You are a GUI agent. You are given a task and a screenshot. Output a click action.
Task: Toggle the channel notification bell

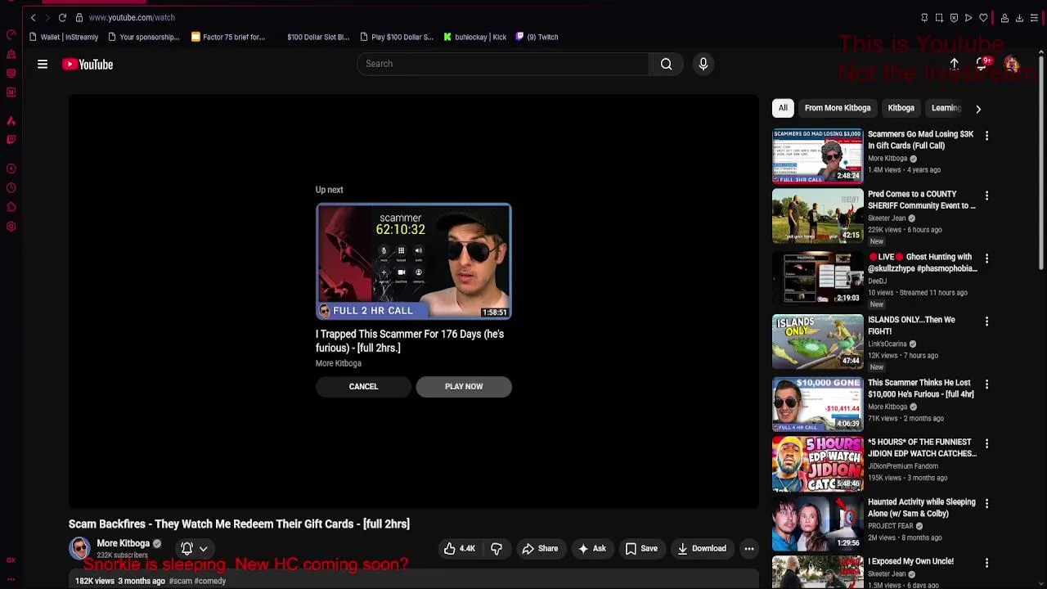(186, 549)
